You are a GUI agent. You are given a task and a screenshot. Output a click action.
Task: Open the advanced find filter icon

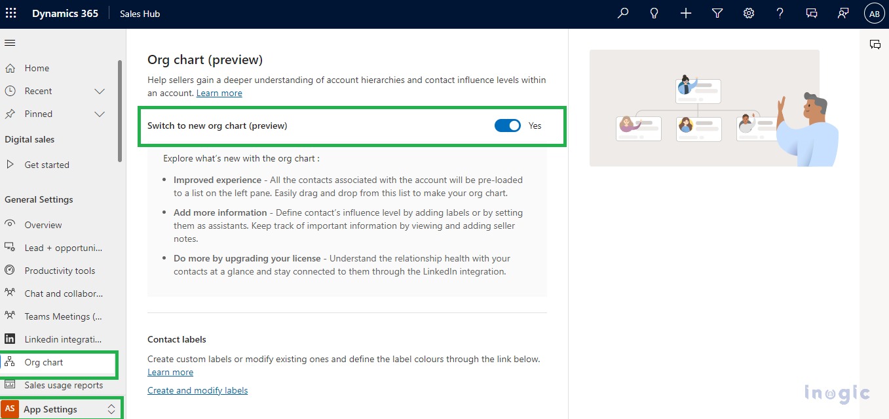[717, 13]
